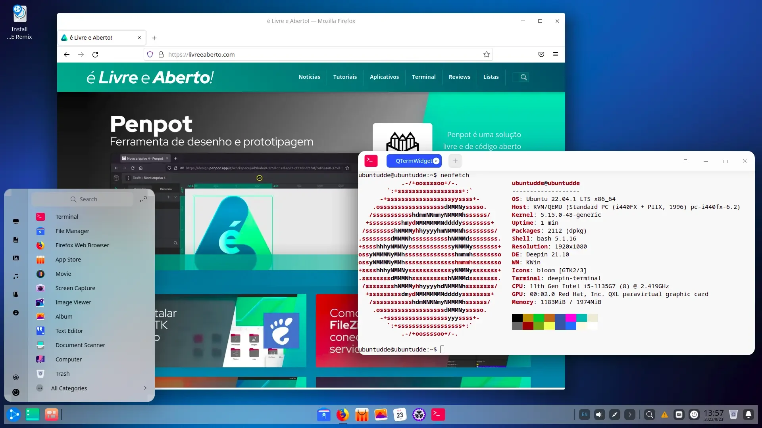Image resolution: width=762 pixels, height=428 pixels.
Task: Open the trash bin icon in dock
Action: point(733,415)
